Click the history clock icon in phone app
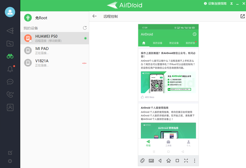The width and height of the screenshot is (246, 168). click(194, 34)
